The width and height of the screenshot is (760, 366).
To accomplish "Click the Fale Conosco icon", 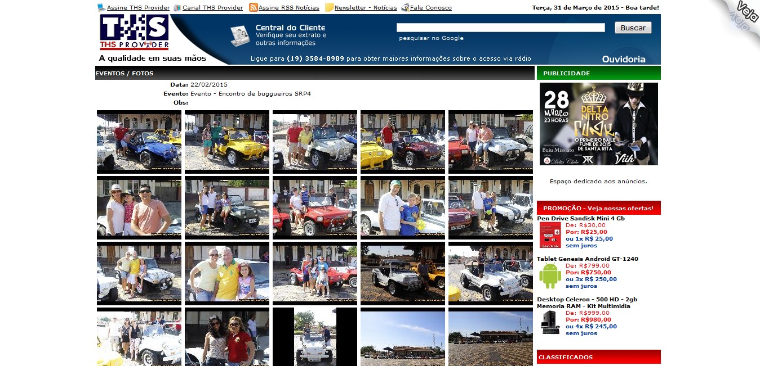I will point(405,8).
